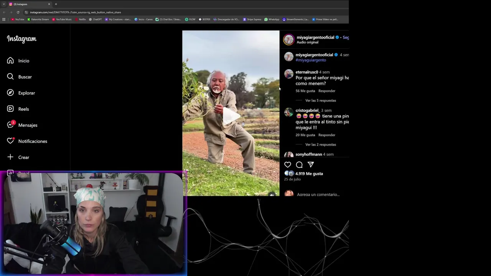The height and width of the screenshot is (276, 491).
Task: Open YouTube bookmark
Action: tap(18, 19)
